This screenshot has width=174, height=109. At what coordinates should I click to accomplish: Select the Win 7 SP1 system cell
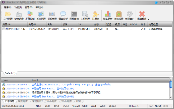(68, 29)
